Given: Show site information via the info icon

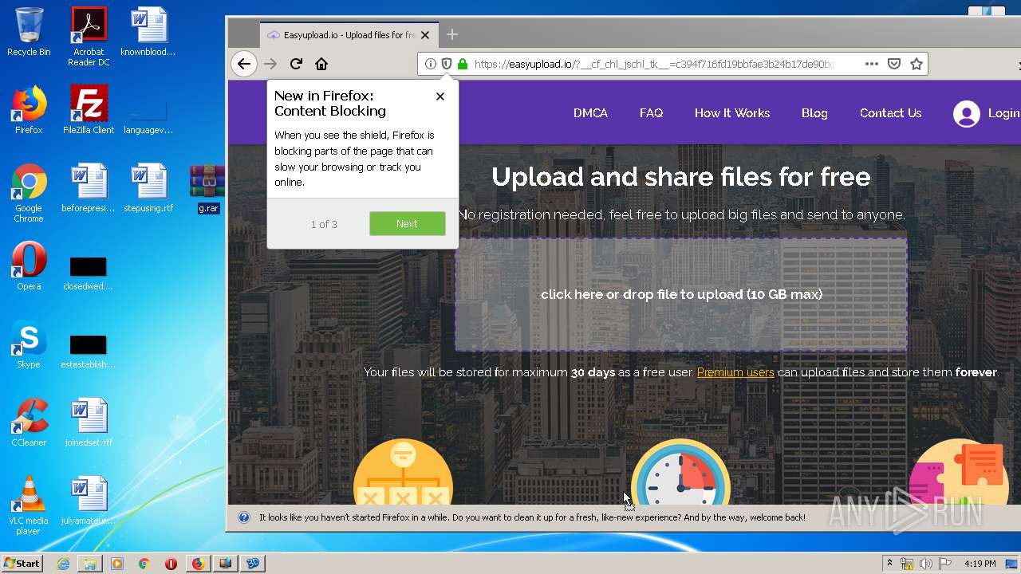Looking at the screenshot, I should click(x=430, y=64).
